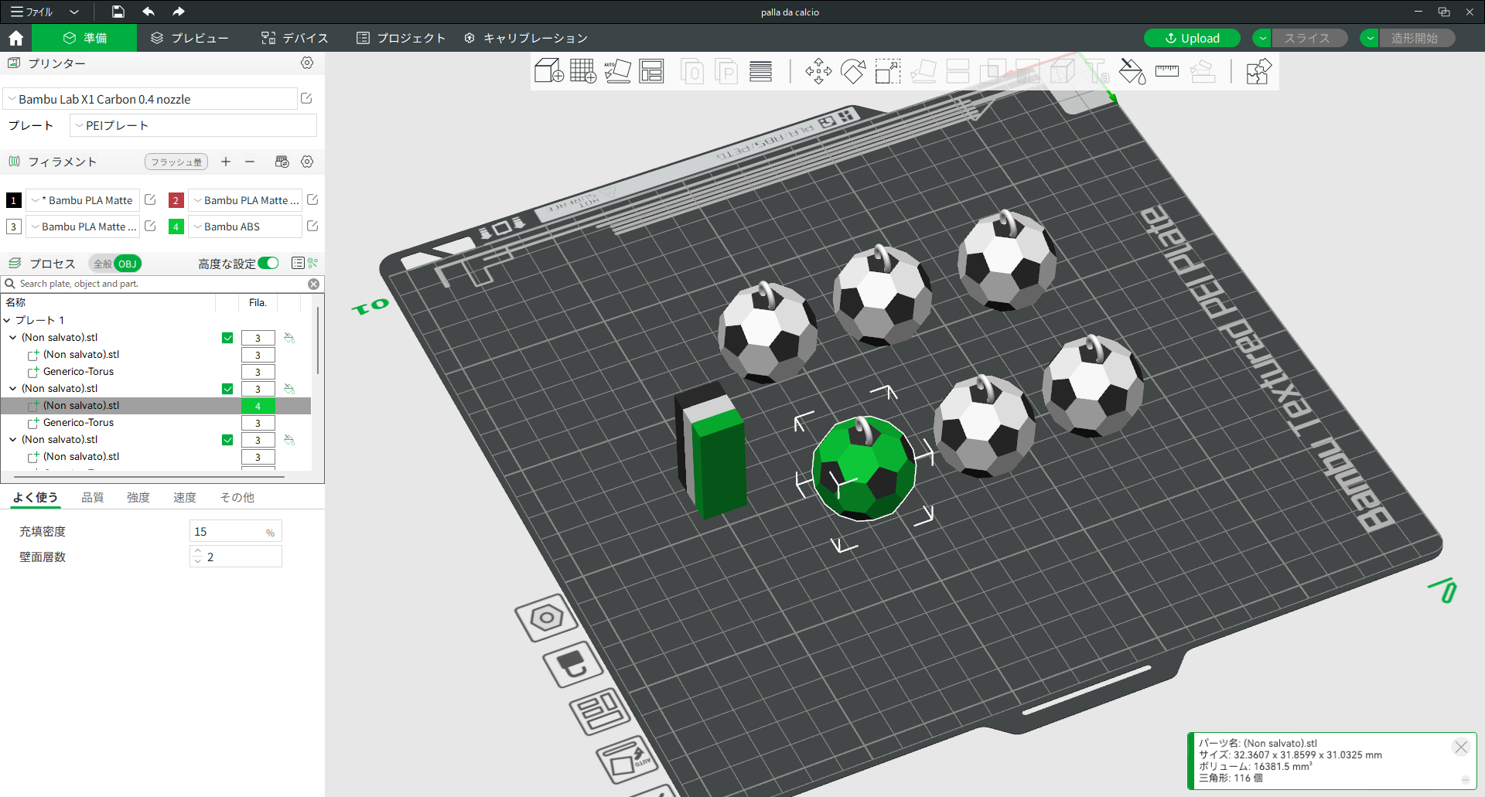The height and width of the screenshot is (797, 1485).
Task: Uncheck the first (Non salvato).stl object checkbox
Action: (x=227, y=338)
